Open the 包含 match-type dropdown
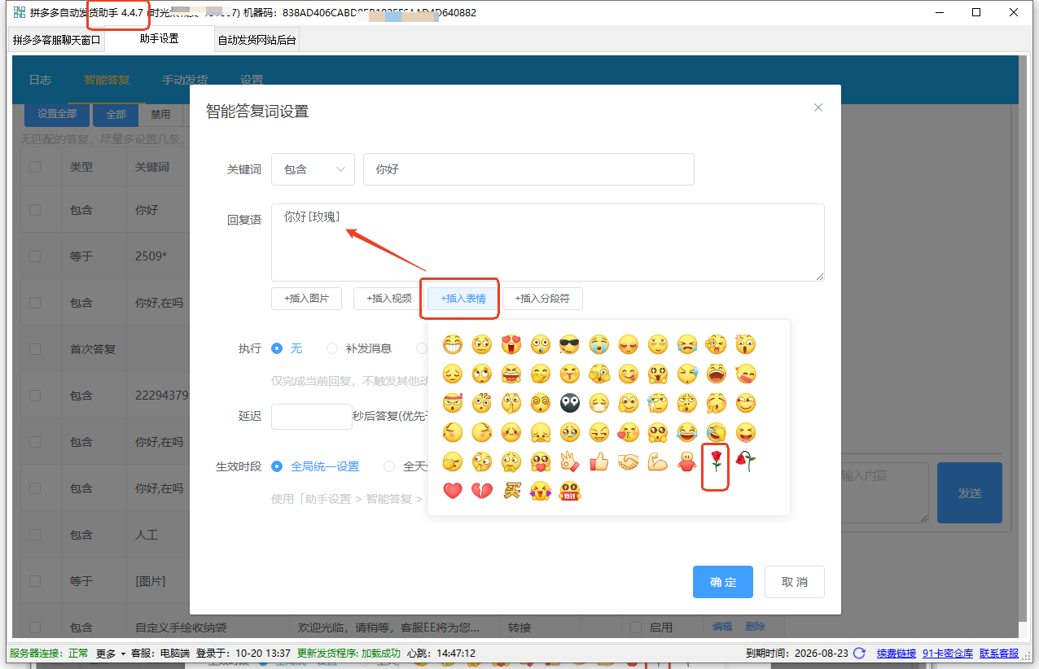The height and width of the screenshot is (669, 1039). (313, 169)
